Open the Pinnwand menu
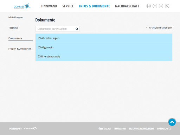This screenshot has height=135, width=180. click(x=49, y=6)
